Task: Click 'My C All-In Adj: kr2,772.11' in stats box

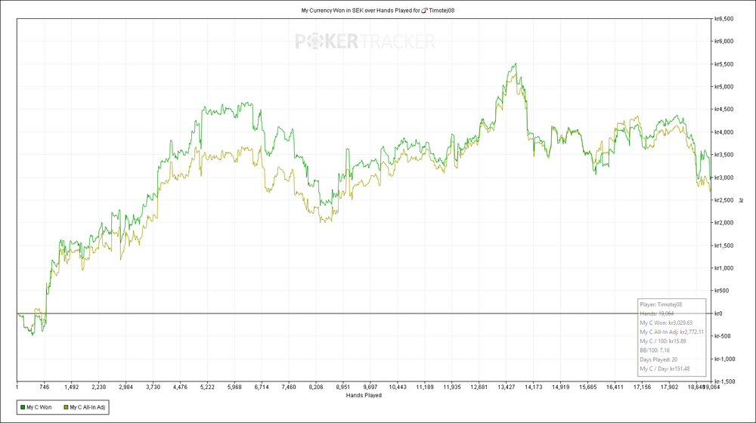Action: coord(671,332)
